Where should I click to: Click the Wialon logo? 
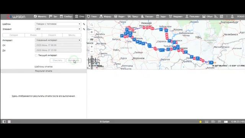click(16, 16)
